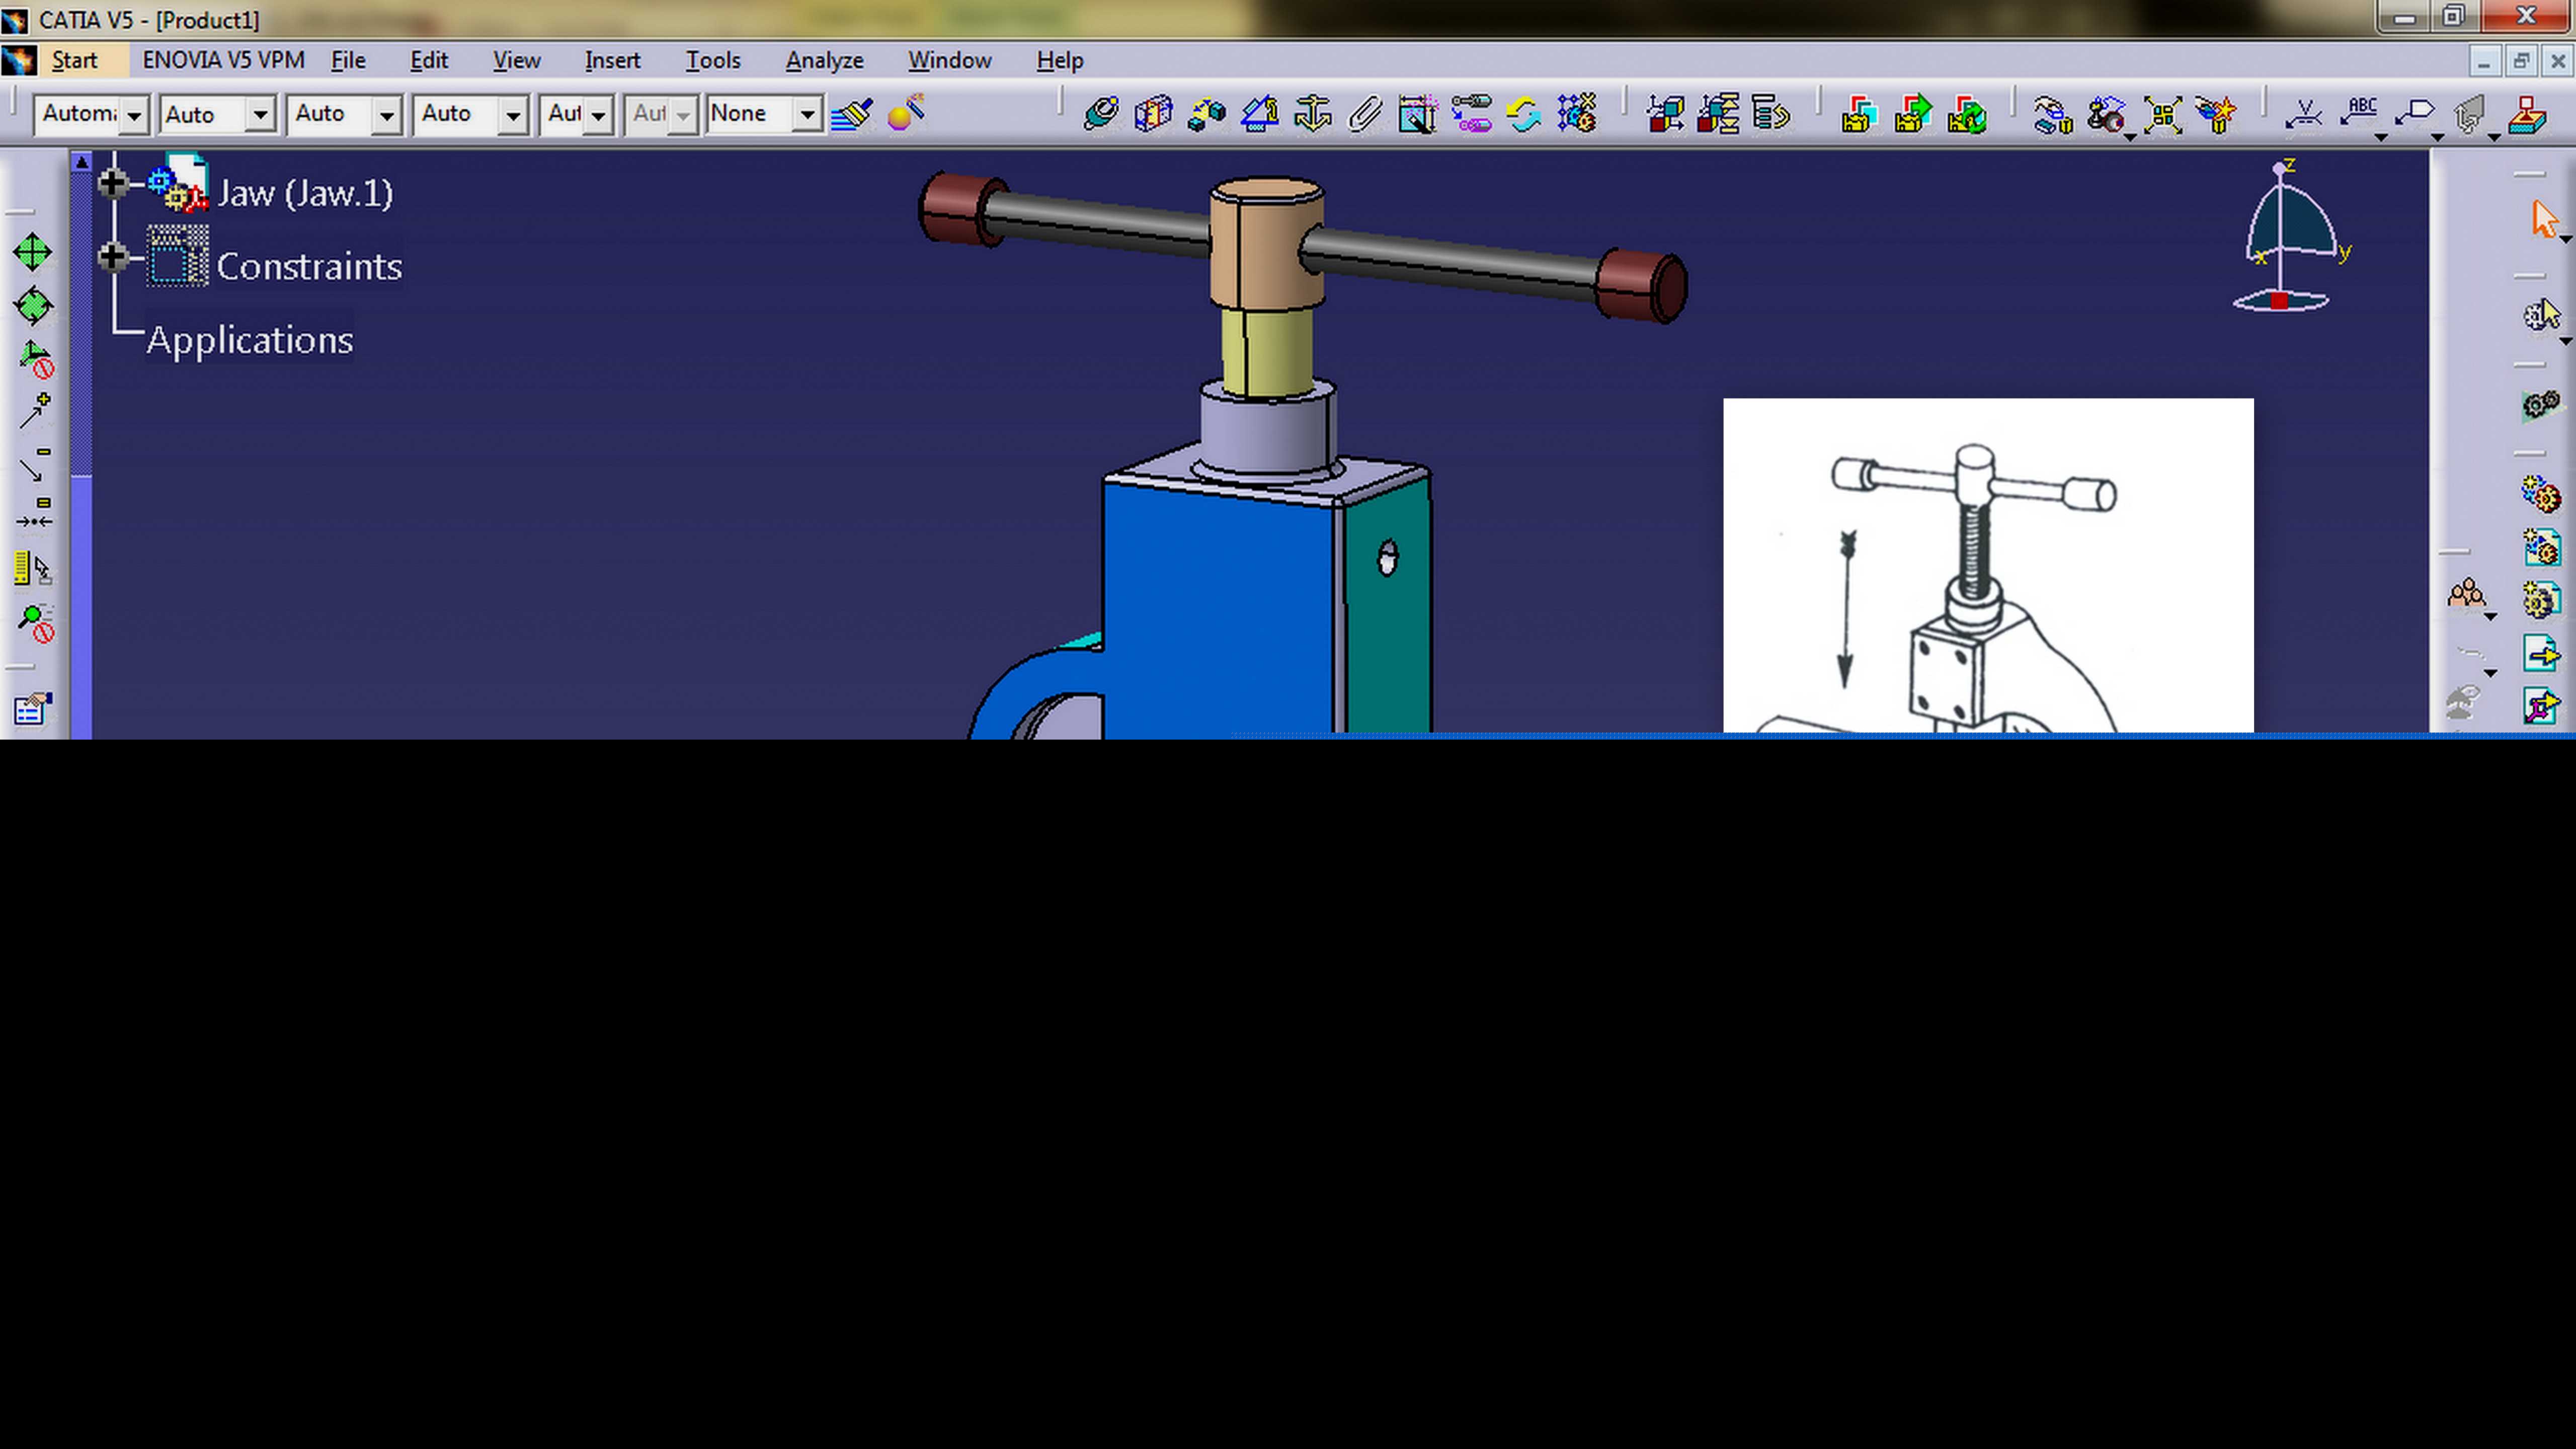Open the Start menu
This screenshot has height=1449, width=2576.
pyautogui.click(x=74, y=61)
